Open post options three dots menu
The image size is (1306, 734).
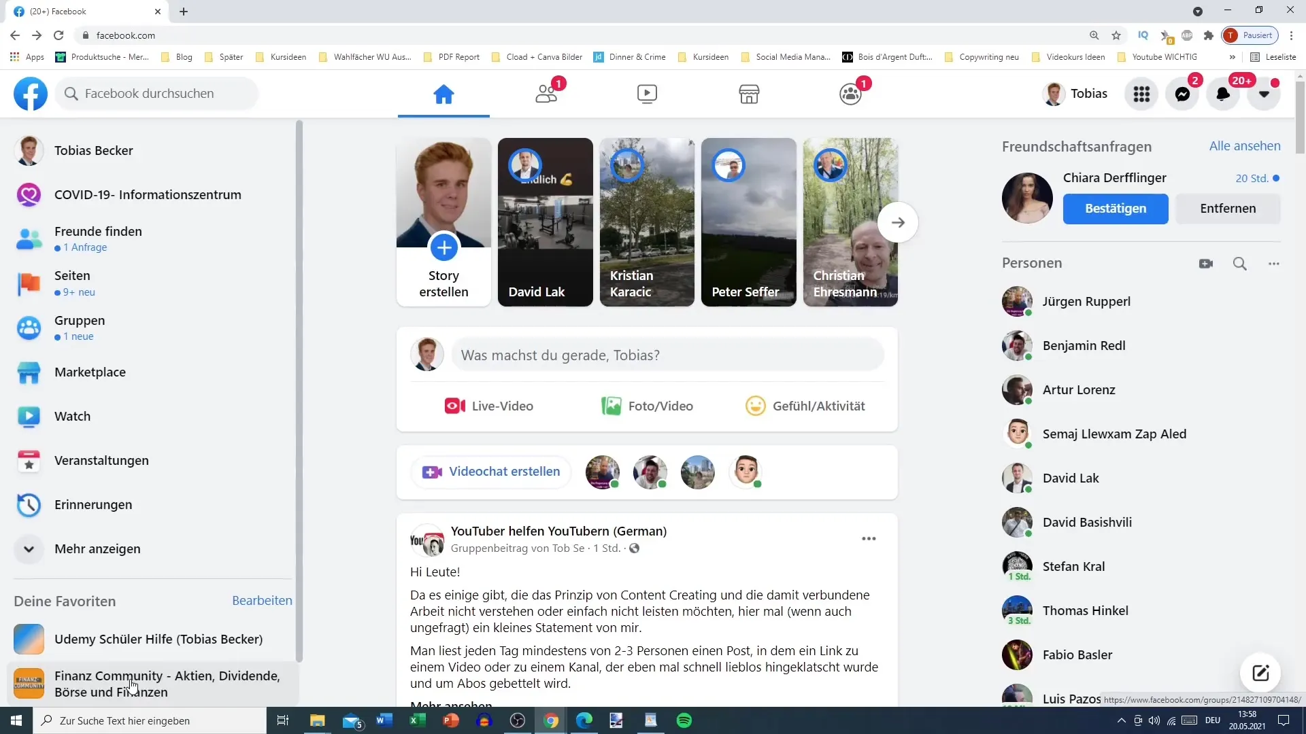[x=869, y=539]
